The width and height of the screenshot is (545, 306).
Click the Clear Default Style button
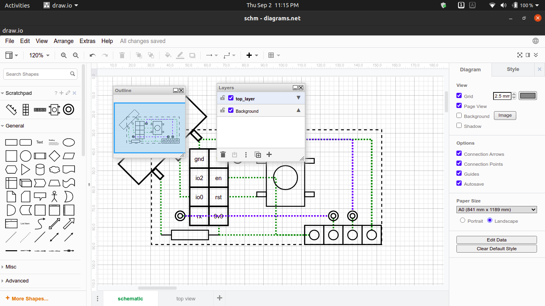click(x=497, y=249)
